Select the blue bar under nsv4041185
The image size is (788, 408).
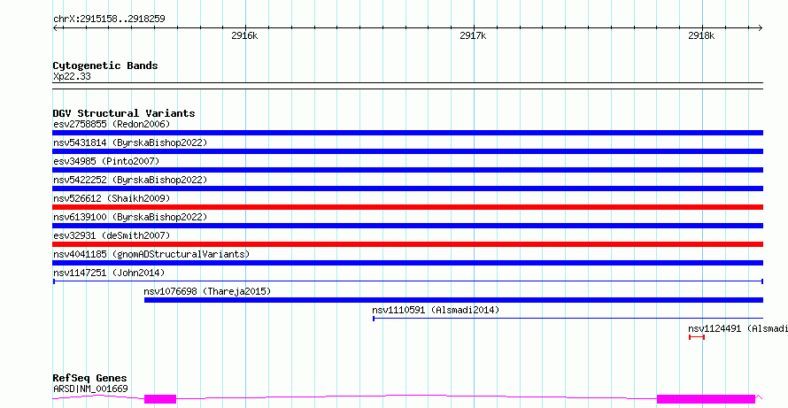point(407,263)
